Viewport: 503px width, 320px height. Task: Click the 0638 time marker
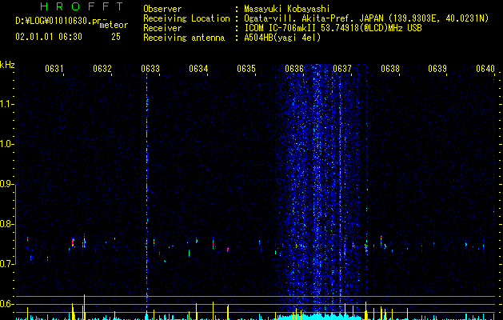point(390,69)
